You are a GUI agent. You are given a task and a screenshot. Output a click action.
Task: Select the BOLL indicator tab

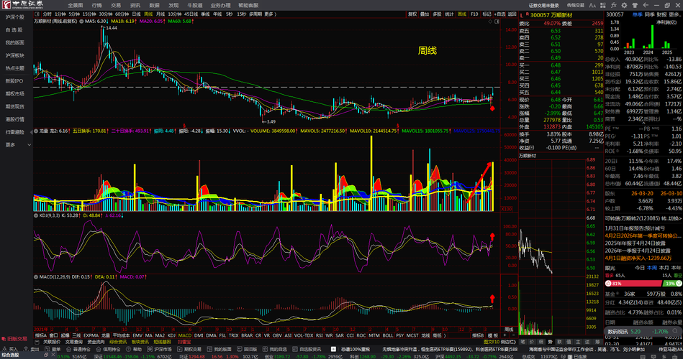click(x=387, y=335)
